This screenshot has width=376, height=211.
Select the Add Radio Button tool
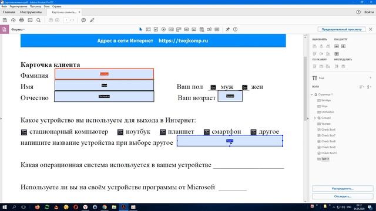(x=163, y=29)
